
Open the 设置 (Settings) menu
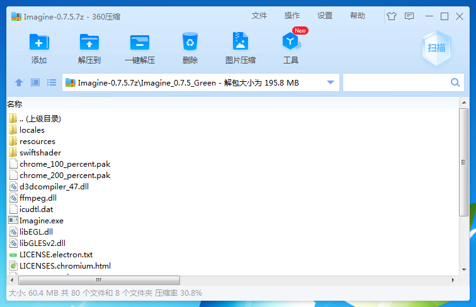325,16
